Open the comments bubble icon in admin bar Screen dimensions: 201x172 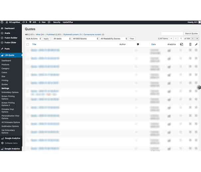[31, 22]
